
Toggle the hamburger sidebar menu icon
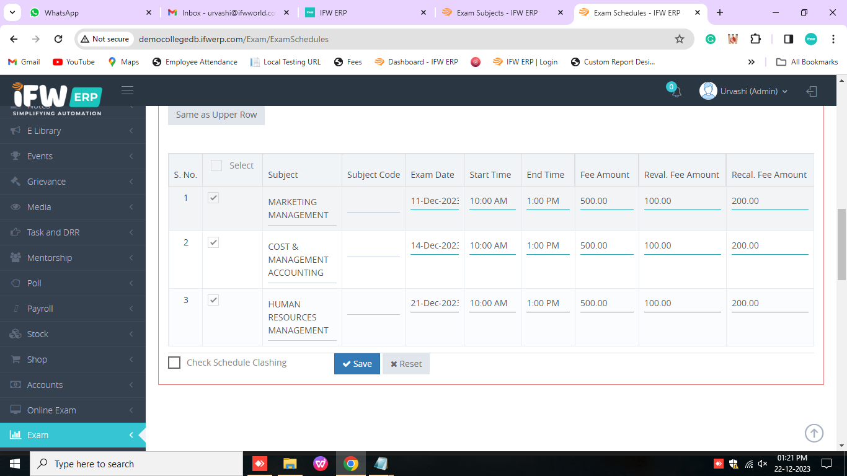pos(127,90)
